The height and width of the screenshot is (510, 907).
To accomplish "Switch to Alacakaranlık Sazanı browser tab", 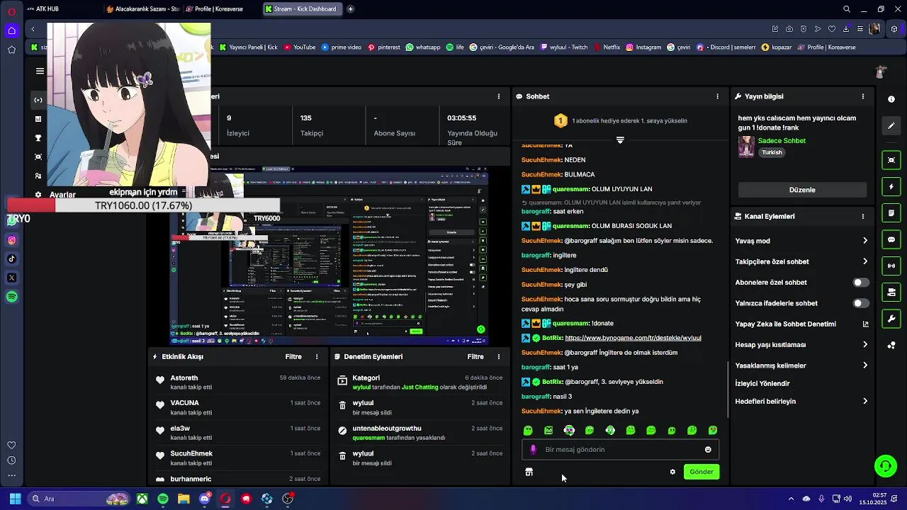I will click(142, 9).
